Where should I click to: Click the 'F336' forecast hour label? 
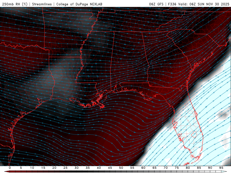172,4
